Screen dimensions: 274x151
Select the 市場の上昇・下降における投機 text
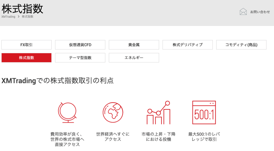tap(158, 137)
